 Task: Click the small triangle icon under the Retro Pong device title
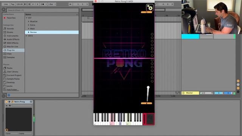click(x=7, y=106)
